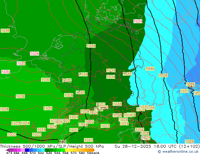The height and width of the screenshot is (154, 200).
Task: Pick the bright yellow swatch right of 558
Action: tap(67, 150)
